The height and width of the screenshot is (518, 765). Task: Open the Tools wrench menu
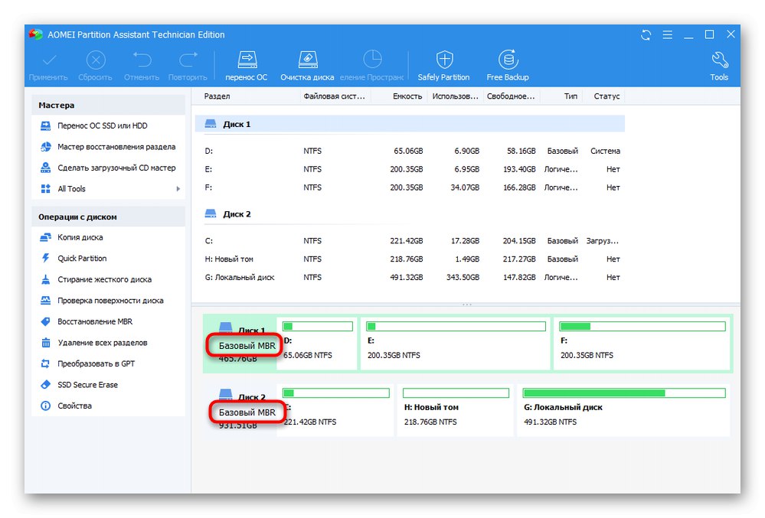pos(718,65)
